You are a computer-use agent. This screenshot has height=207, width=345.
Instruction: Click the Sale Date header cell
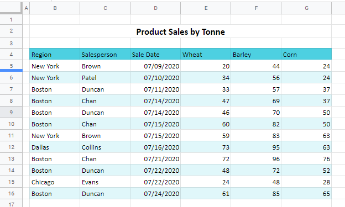pos(155,54)
